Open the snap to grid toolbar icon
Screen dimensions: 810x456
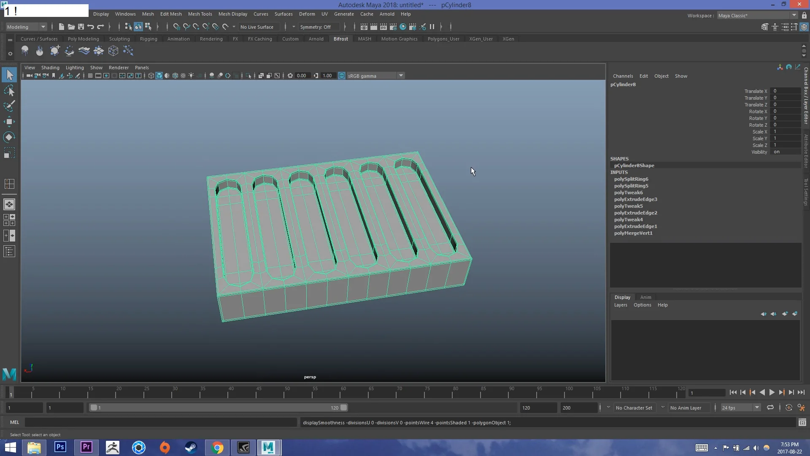coord(177,27)
